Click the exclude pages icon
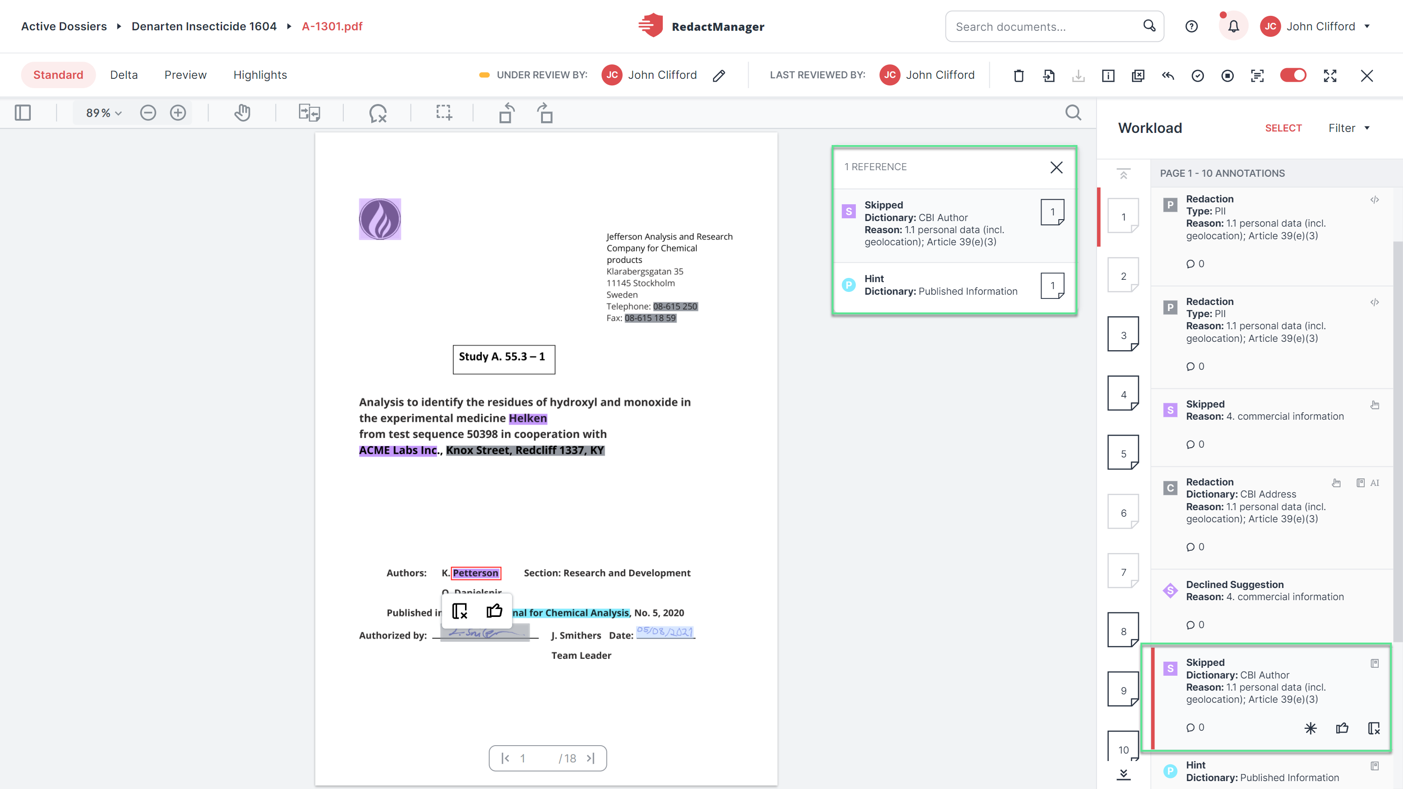Viewport: 1403px width, 789px height. [x=1138, y=76]
